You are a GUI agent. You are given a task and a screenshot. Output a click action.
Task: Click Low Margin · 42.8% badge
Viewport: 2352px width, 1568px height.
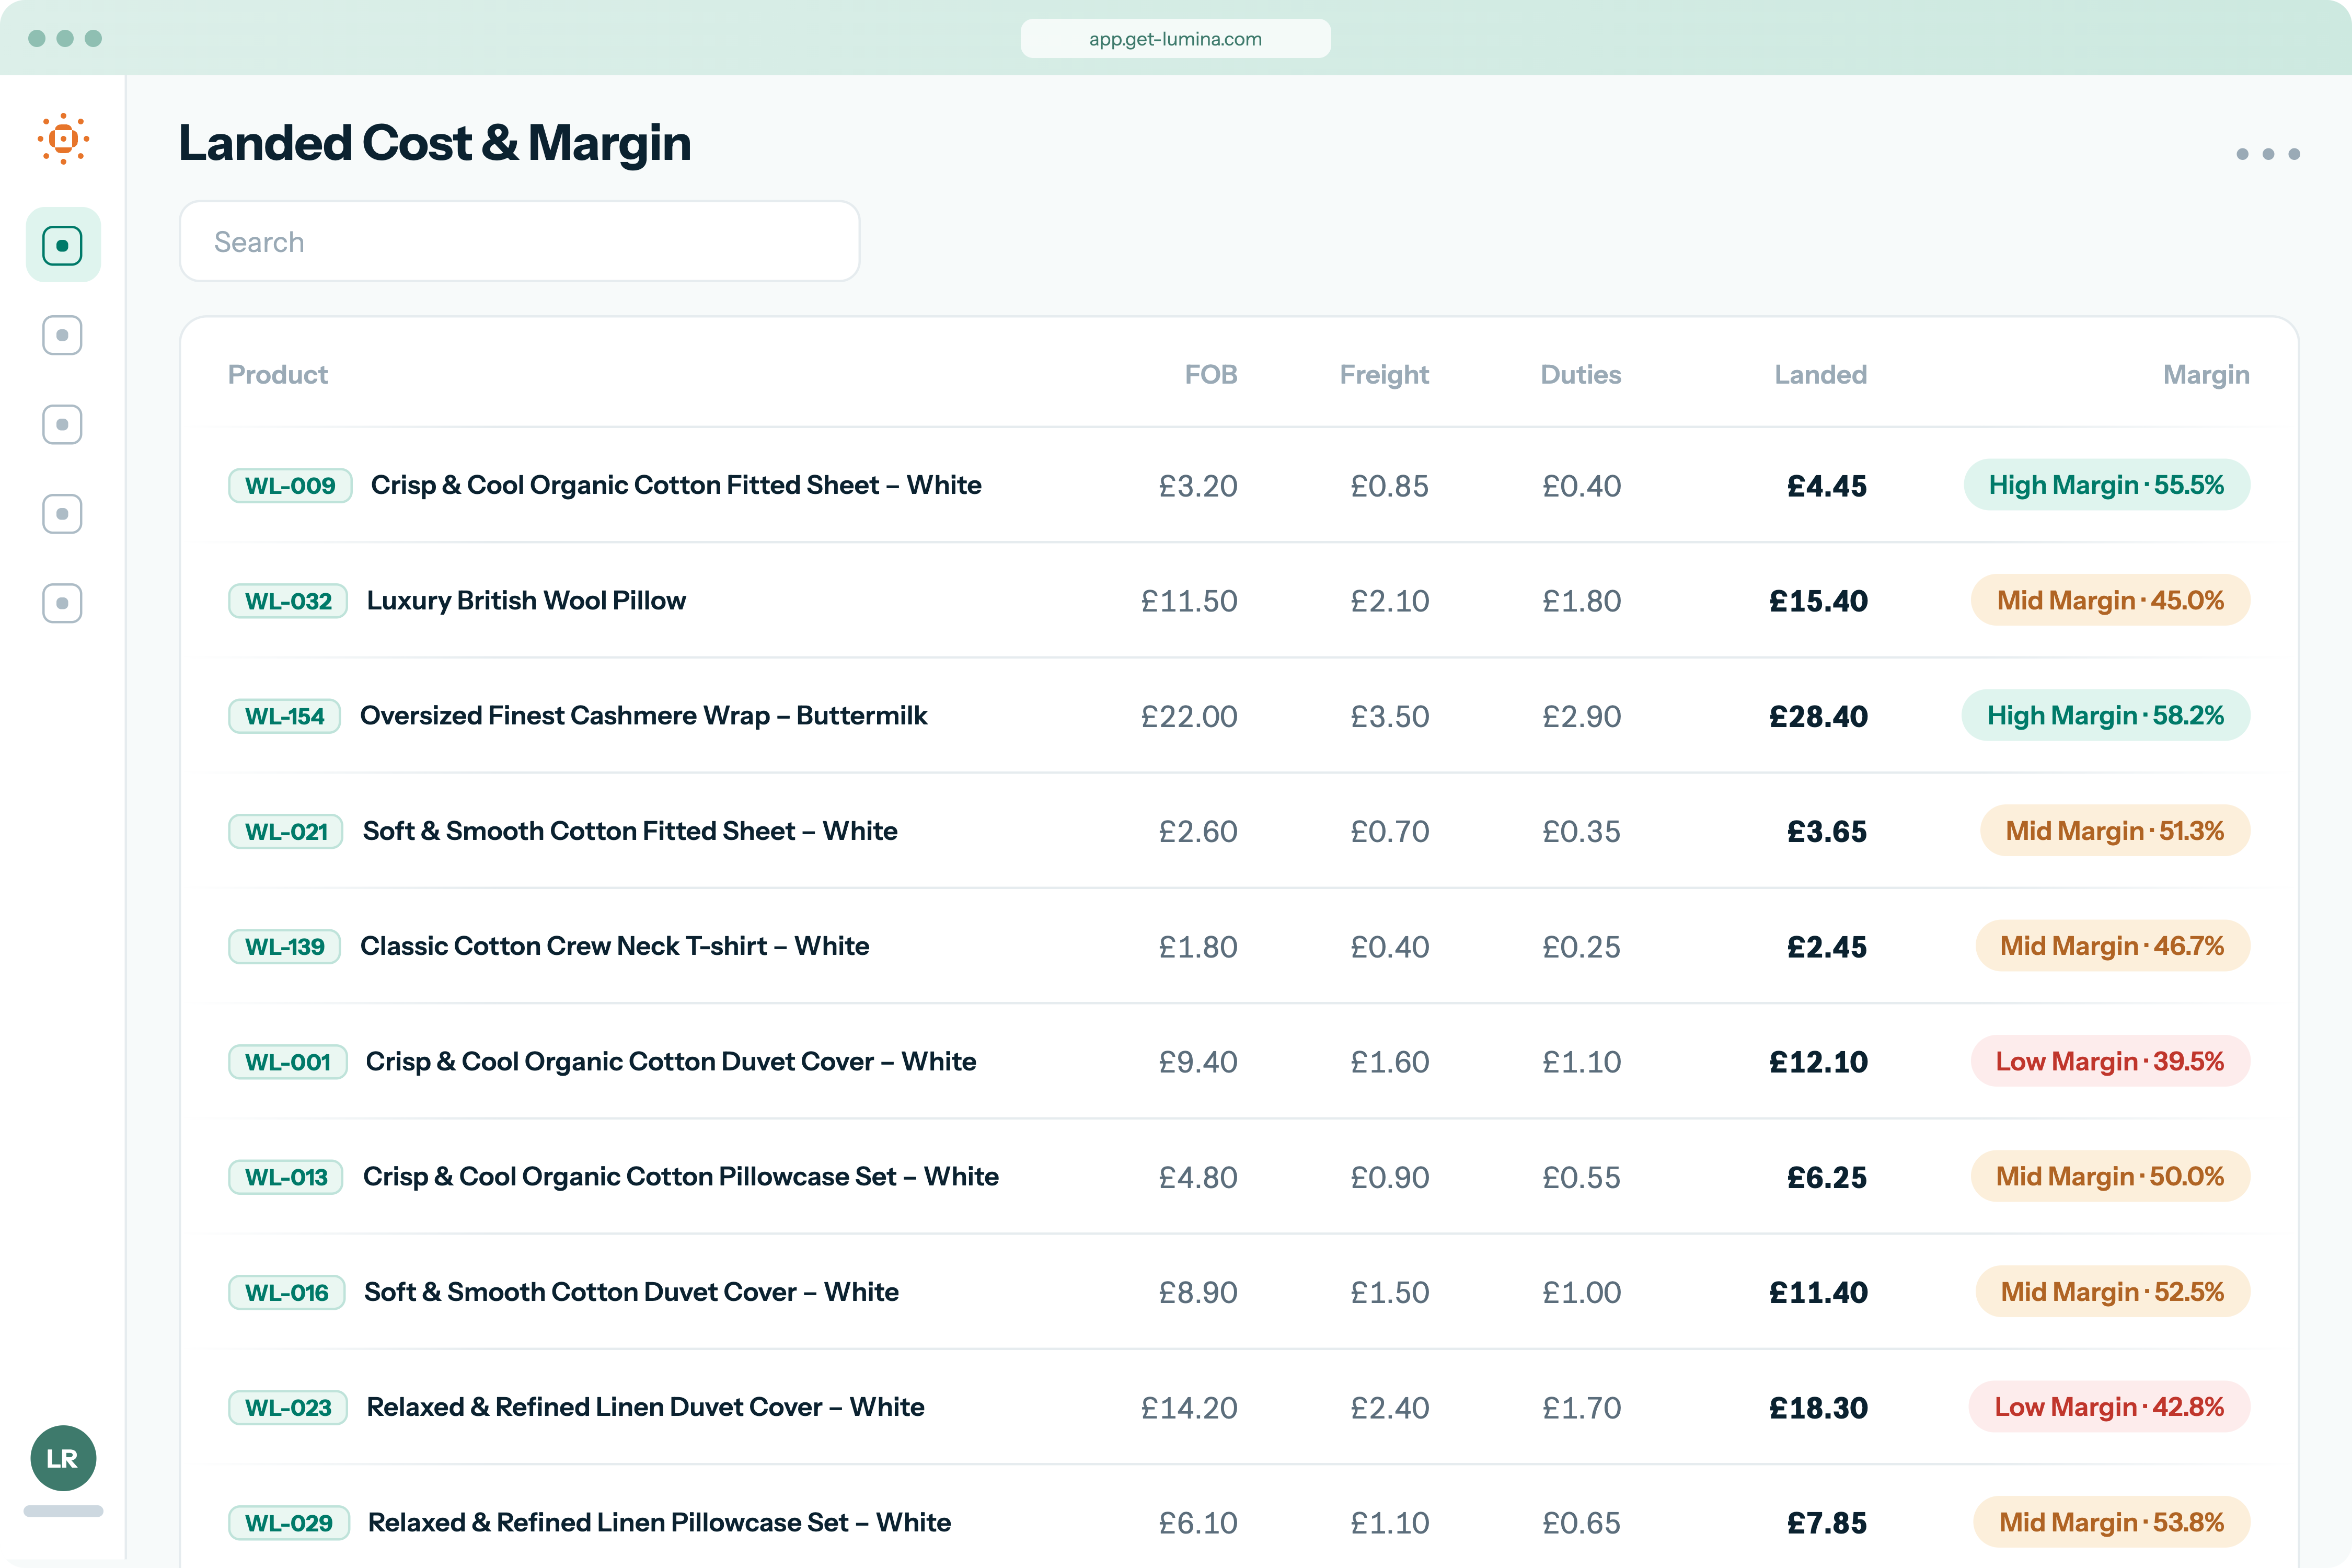click(2109, 1407)
